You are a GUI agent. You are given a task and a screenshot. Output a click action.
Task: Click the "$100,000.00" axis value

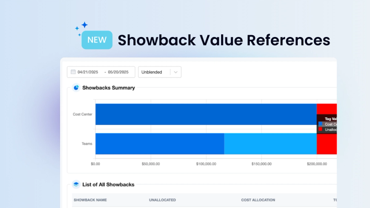point(206,164)
